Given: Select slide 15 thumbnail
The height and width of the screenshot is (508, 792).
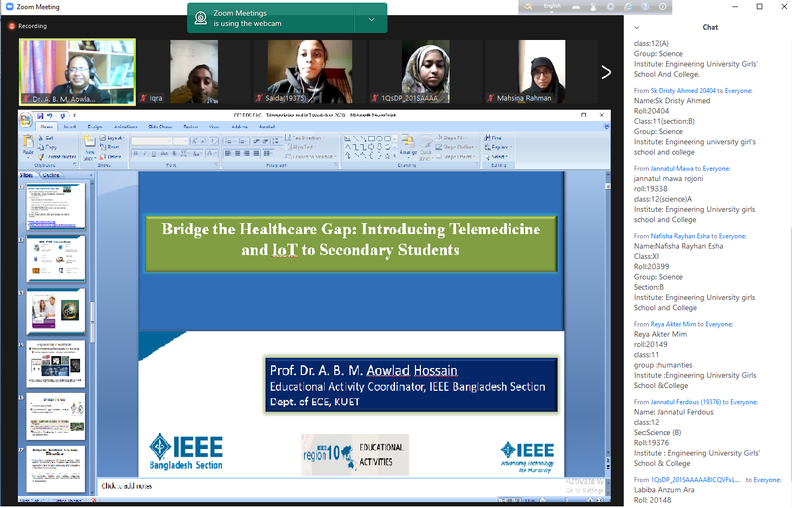Looking at the screenshot, I should point(56,363).
